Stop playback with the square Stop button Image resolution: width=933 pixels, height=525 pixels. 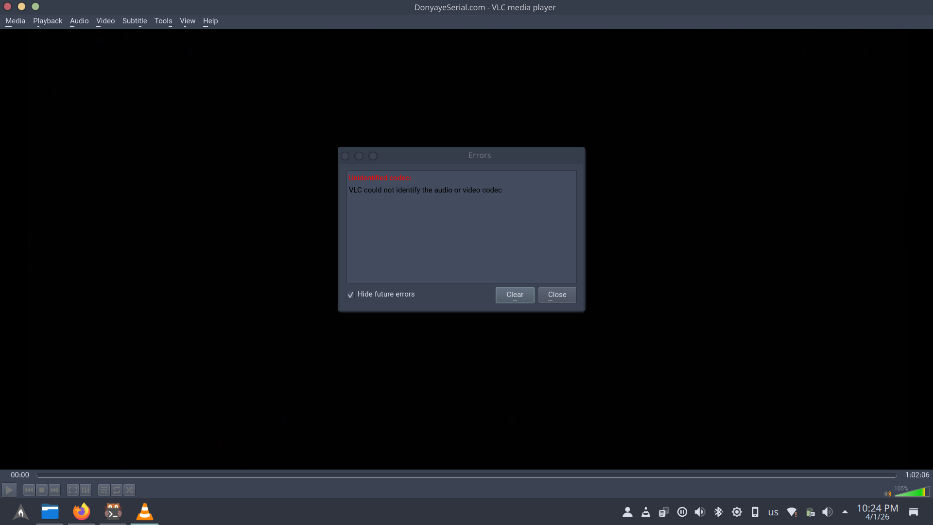pos(42,490)
